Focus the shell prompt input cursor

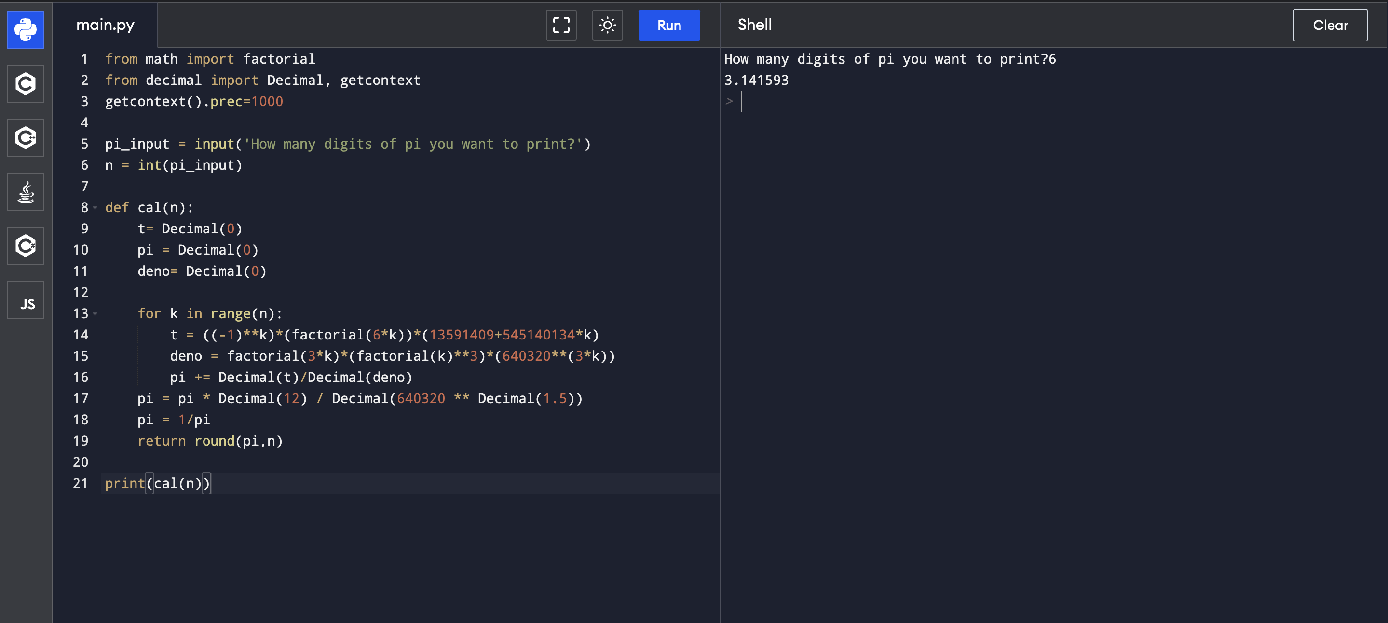742,101
